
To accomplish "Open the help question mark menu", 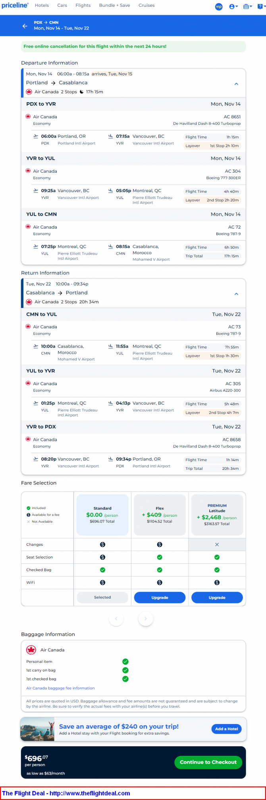I will point(260,6).
